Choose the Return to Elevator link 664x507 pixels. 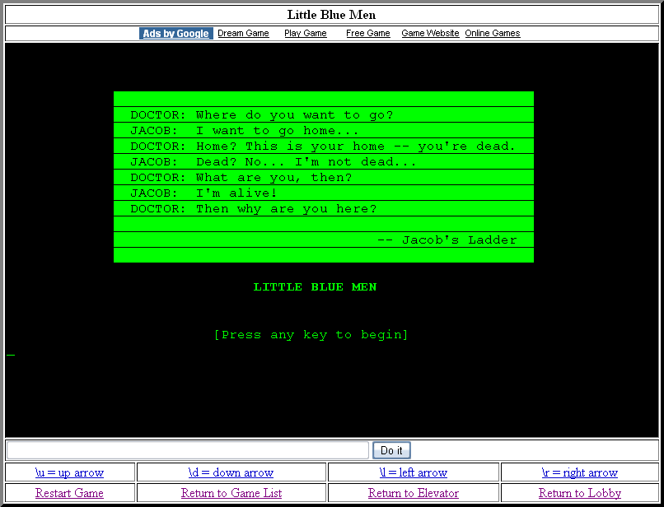(x=413, y=493)
